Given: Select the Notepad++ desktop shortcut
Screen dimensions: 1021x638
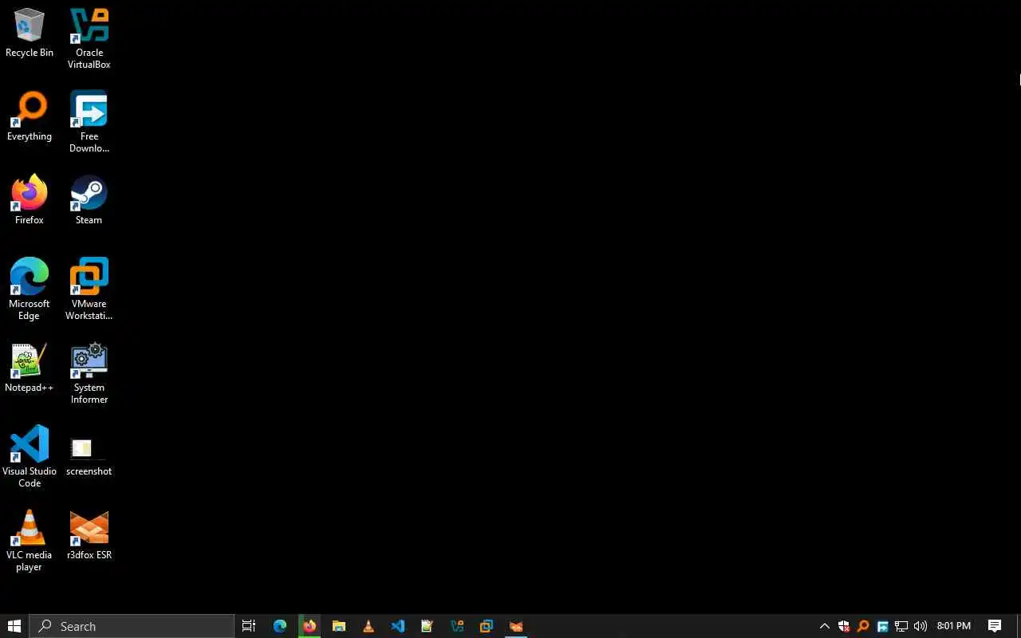Looking at the screenshot, I should point(30,368).
